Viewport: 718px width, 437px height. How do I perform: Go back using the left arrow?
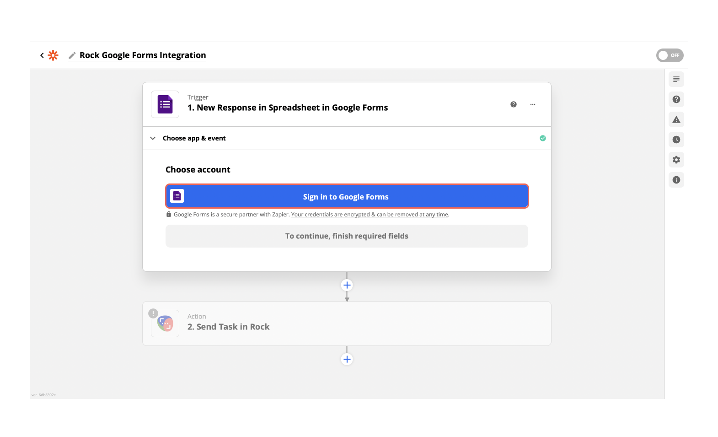tap(42, 55)
